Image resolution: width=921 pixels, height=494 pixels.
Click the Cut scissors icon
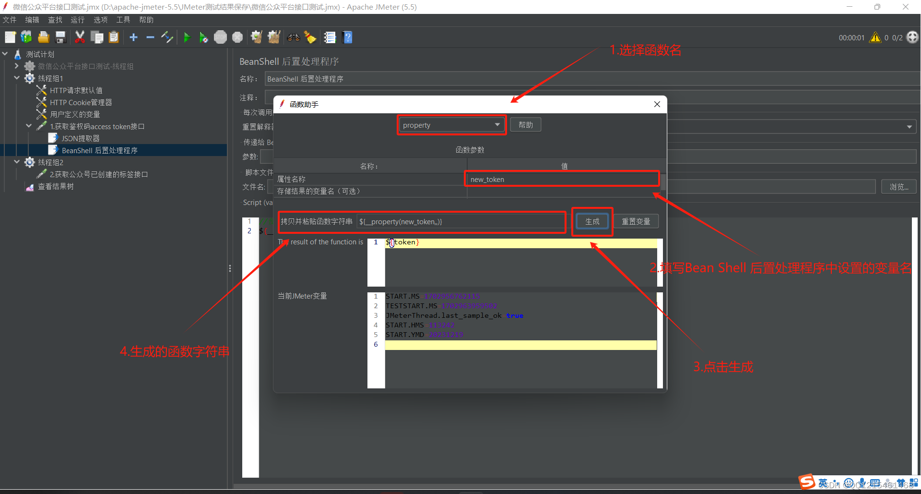(x=80, y=37)
